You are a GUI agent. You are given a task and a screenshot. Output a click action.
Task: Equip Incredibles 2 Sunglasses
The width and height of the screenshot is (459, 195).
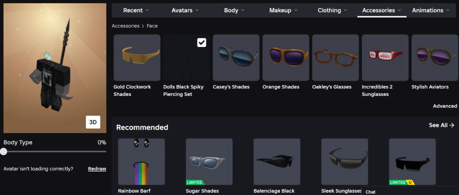tap(385, 57)
